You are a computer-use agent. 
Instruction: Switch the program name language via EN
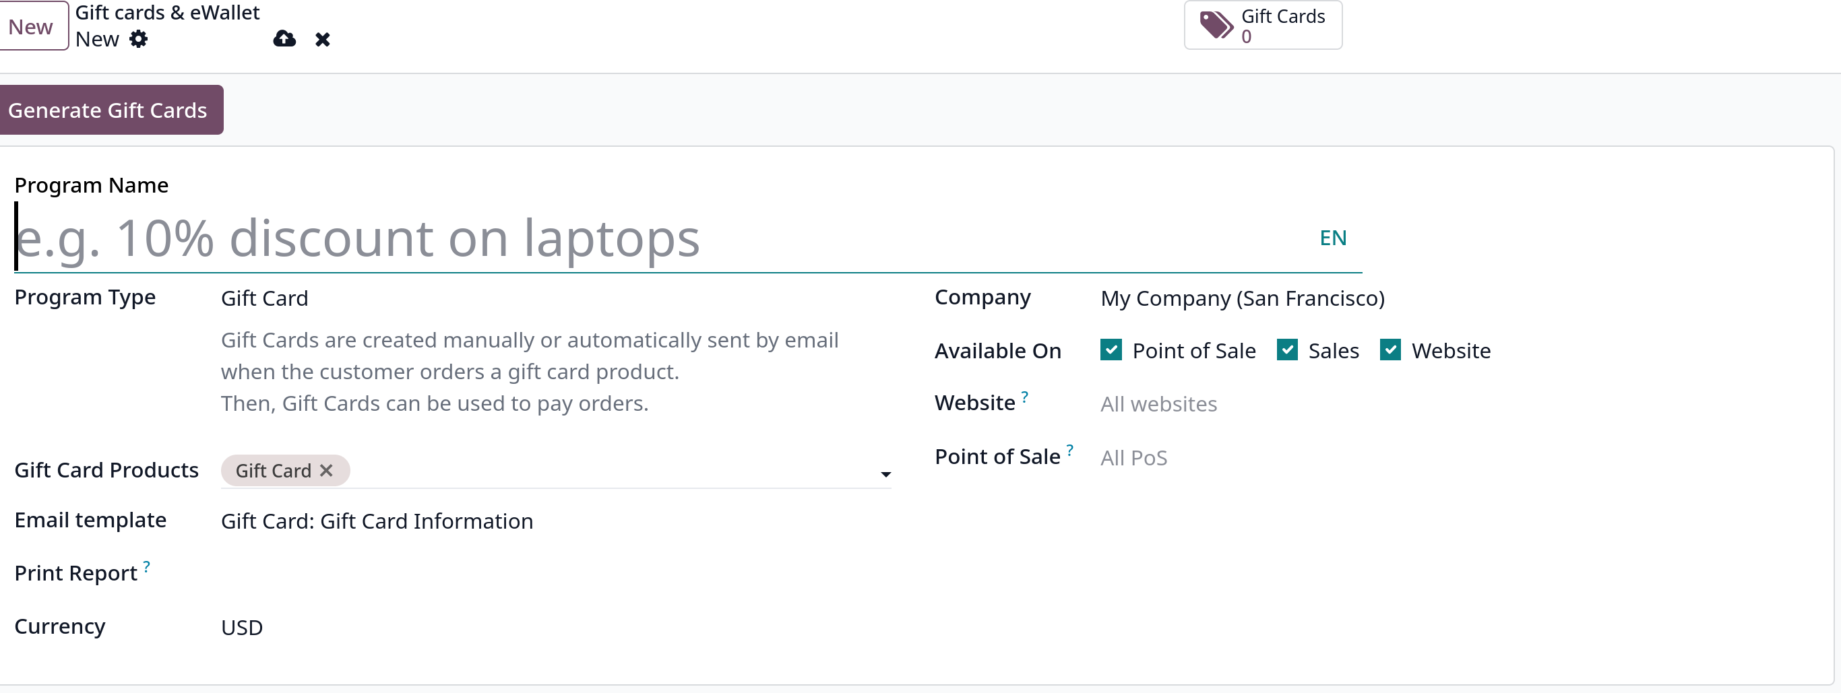coord(1333,238)
